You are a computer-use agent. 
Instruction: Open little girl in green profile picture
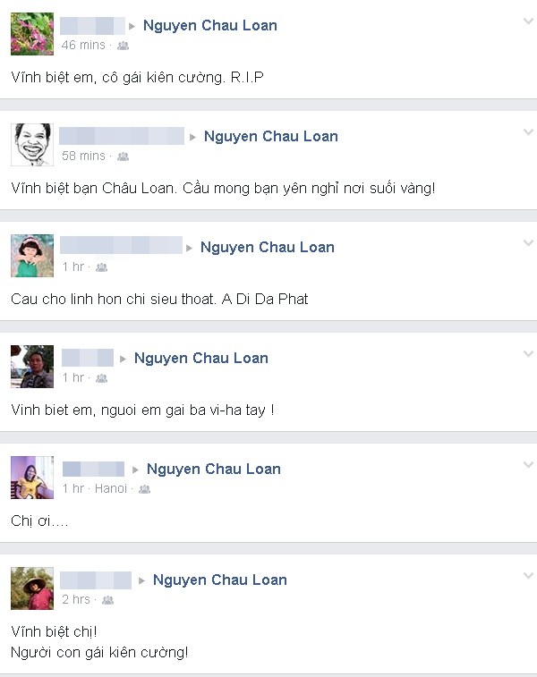coord(32,256)
